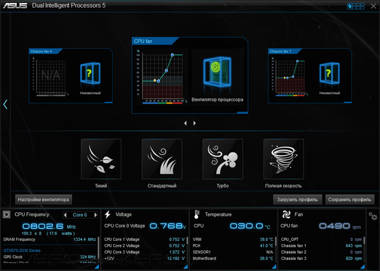380x271 pixels.
Task: Click the CPU Frequency chip icon
Action: 7,215
